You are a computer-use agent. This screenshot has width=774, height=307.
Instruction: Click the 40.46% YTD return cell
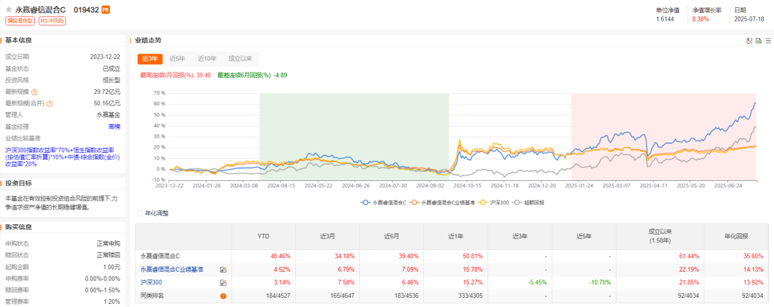click(x=281, y=256)
